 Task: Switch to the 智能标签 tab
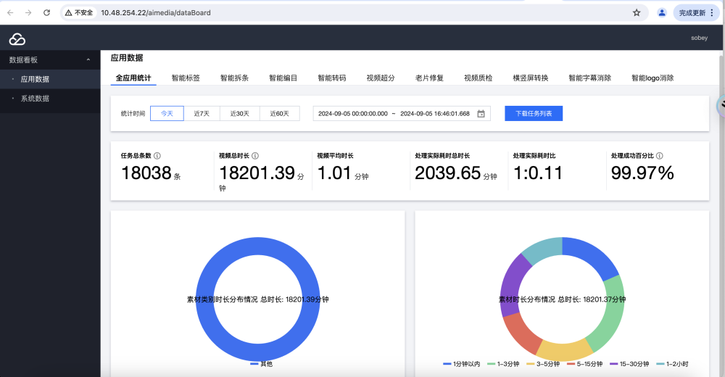pyautogui.click(x=186, y=78)
